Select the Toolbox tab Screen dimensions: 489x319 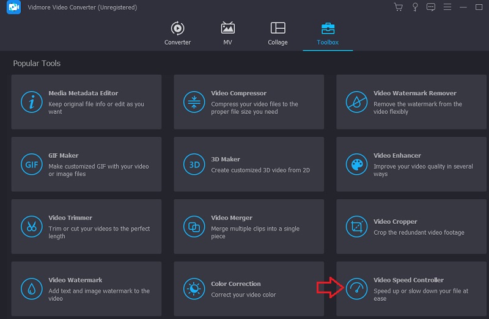(x=328, y=34)
